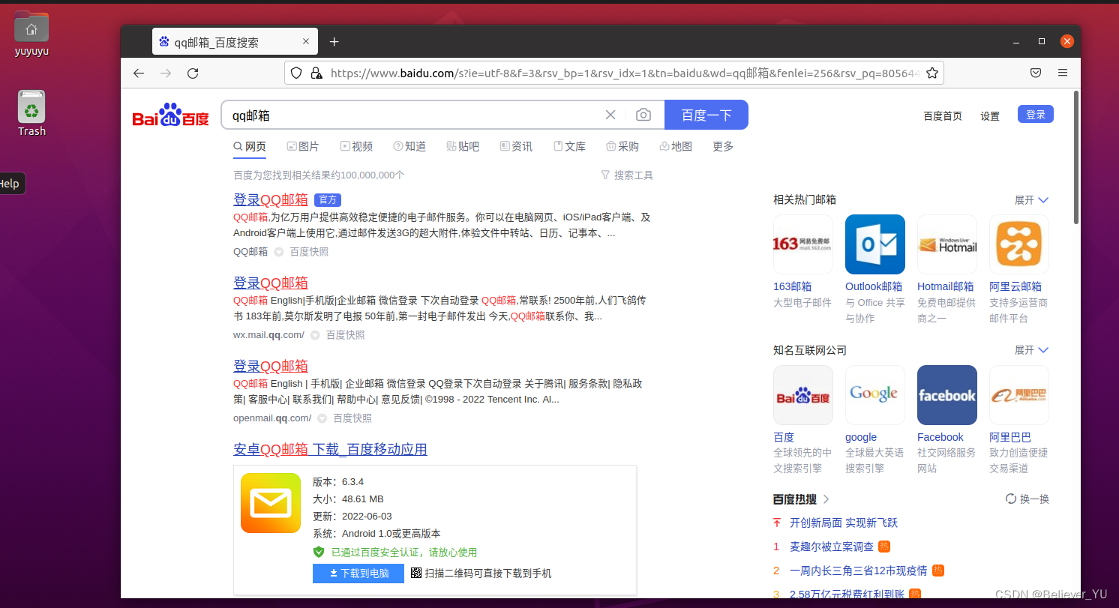Click the shield tracking protection icon

click(x=296, y=73)
